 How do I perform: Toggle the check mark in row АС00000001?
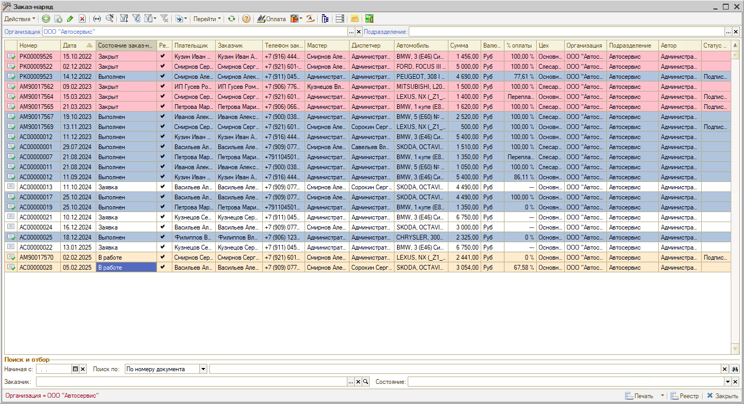pos(163,146)
